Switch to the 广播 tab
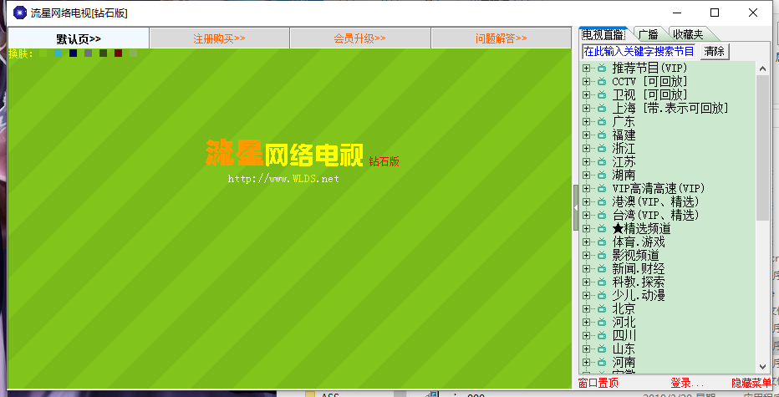Screen dimensions: 779x397 point(648,34)
